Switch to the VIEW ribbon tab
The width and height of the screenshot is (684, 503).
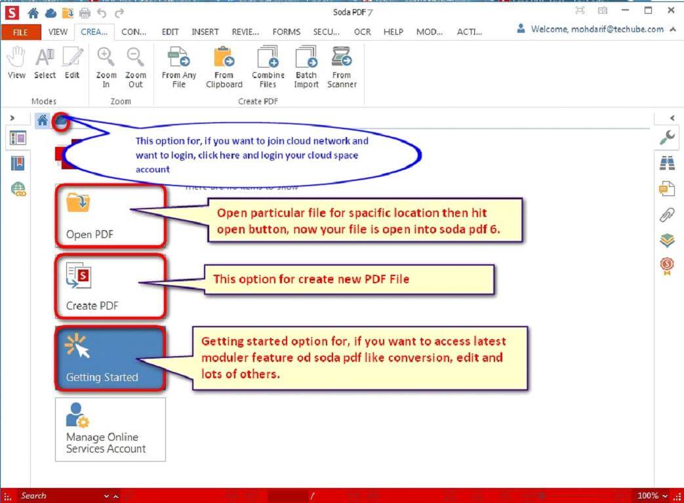click(58, 32)
